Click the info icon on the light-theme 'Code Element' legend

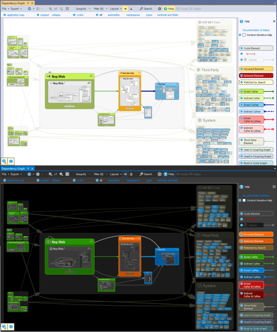pos(241,48)
